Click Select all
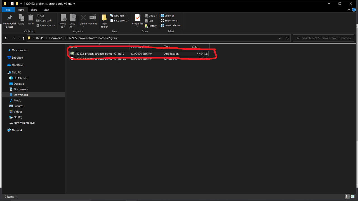 pyautogui.click(x=168, y=16)
